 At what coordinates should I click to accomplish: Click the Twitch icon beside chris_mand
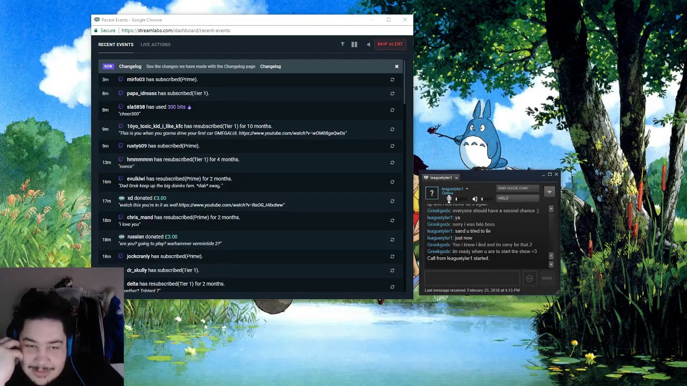pos(121,217)
